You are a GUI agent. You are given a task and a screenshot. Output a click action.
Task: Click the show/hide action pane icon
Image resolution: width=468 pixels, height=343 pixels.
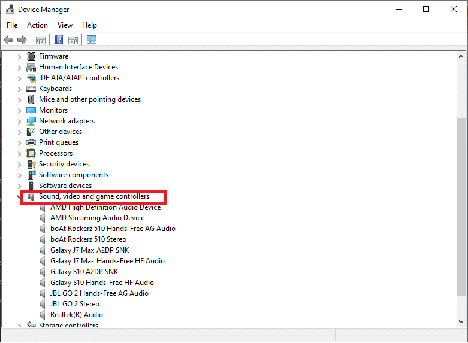click(x=73, y=40)
